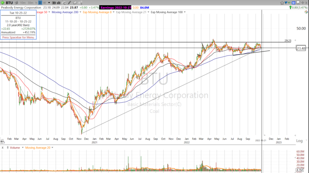This screenshot has height=173, width=309.
Task: Click the 4.1M volume axis label
Action: tap(300, 170)
